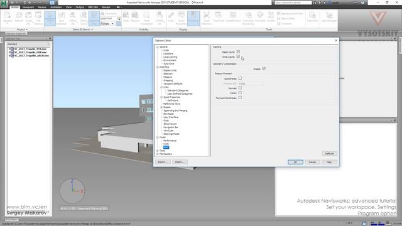402x226 pixels.
Task: Expand the Tools node in options tree
Action: click(158, 151)
